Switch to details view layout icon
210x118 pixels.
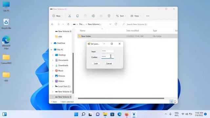171,102
